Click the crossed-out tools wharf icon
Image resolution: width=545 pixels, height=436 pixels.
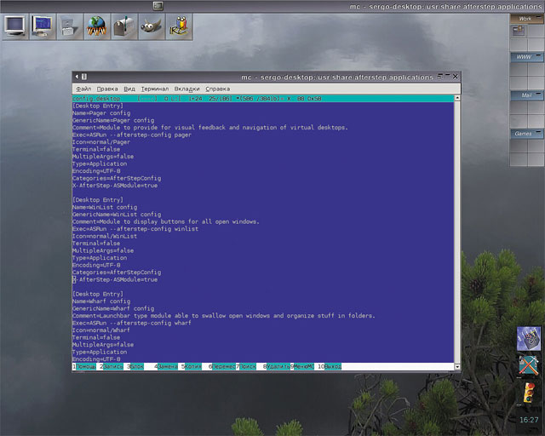pos(528,365)
